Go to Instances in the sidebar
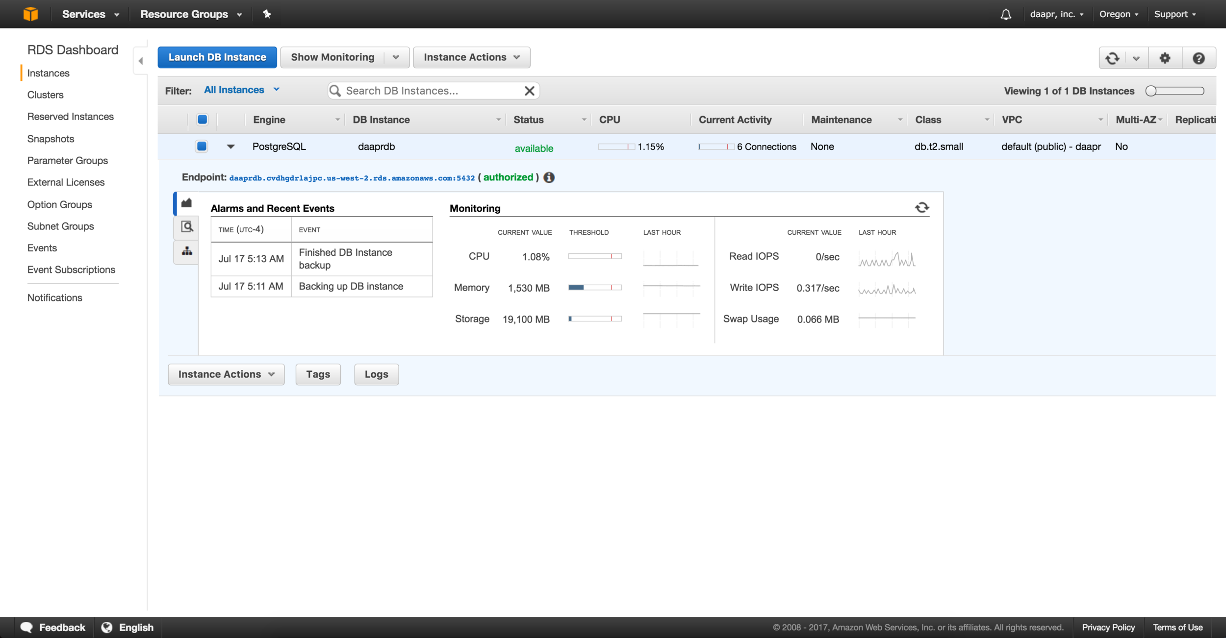1226x638 pixels. 49,73
